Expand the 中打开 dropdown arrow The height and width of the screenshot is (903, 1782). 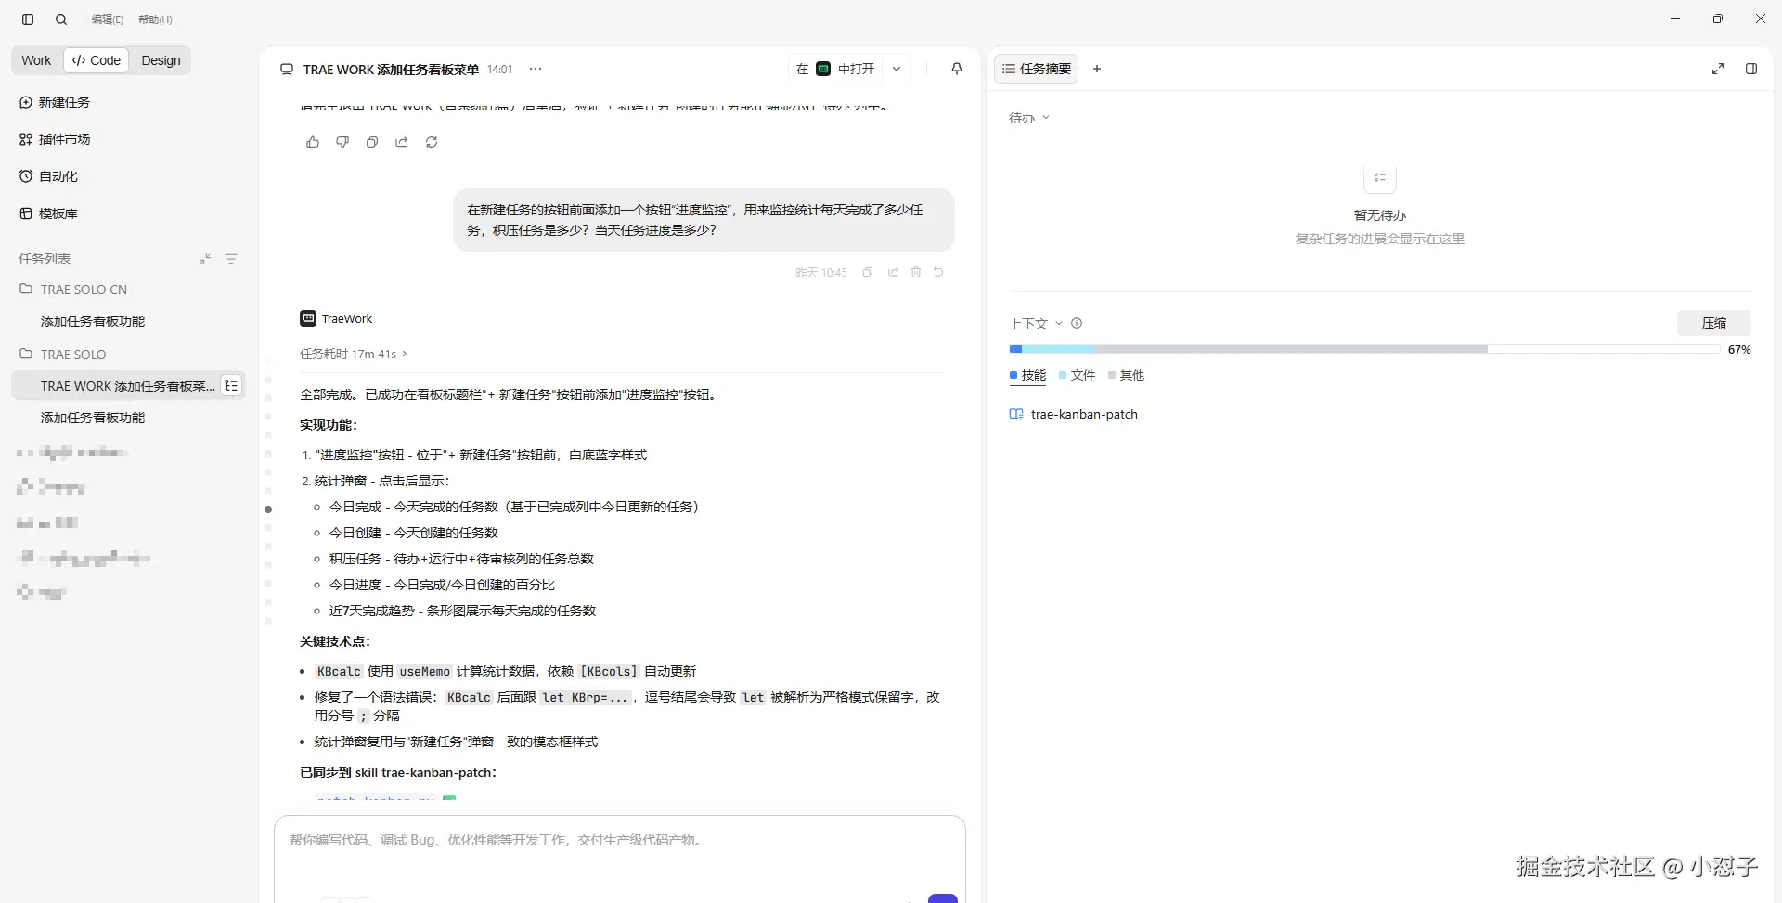pyautogui.click(x=897, y=69)
